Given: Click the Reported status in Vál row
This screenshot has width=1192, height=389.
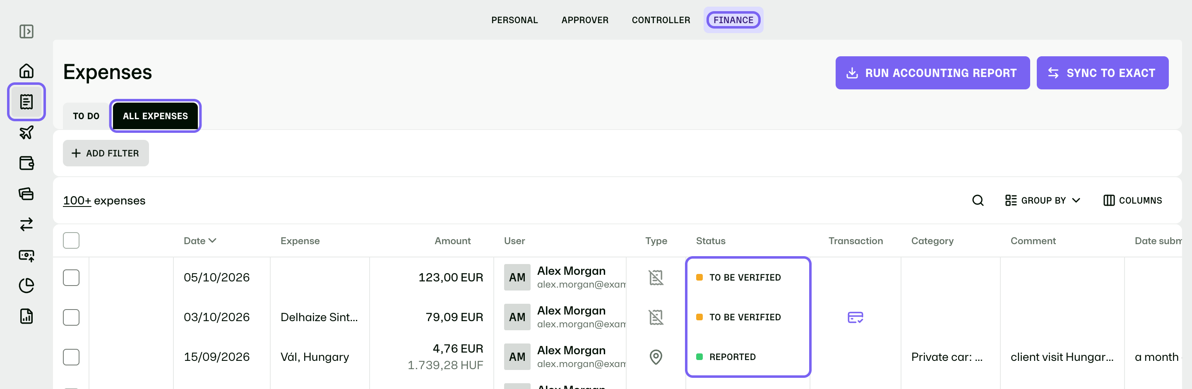Looking at the screenshot, I should pyautogui.click(x=726, y=357).
